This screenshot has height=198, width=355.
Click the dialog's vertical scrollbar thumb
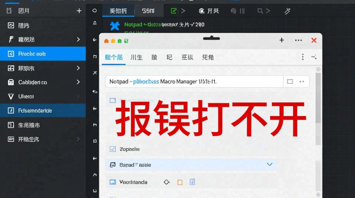(318, 98)
